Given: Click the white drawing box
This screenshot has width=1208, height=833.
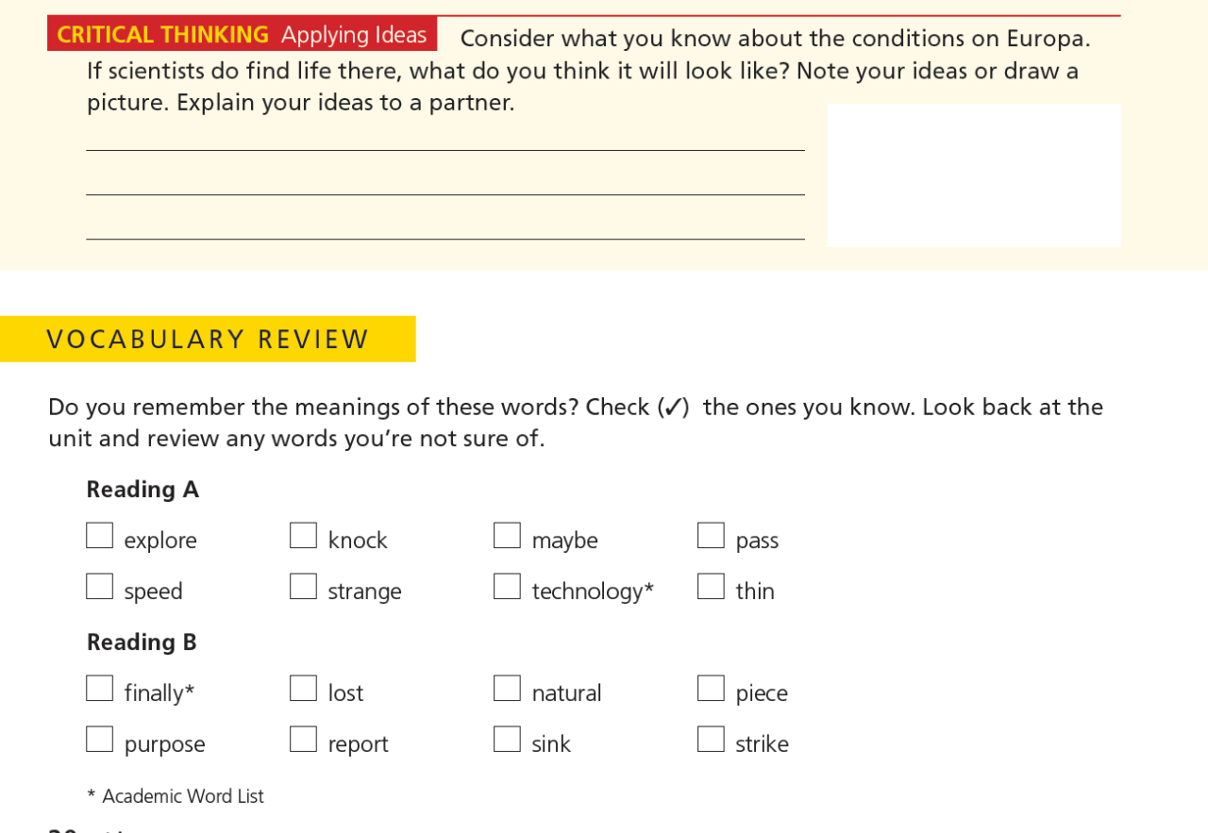Looking at the screenshot, I should tap(974, 175).
